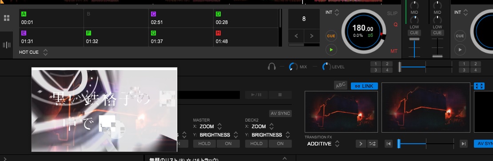The height and width of the screenshot is (161, 493).
Task: Toggle master tempo MT on left deck
Action: (x=394, y=51)
